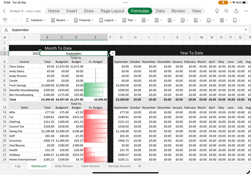
Task: Open the AutoSum functions menu
Action: pyautogui.click(x=36, y=20)
